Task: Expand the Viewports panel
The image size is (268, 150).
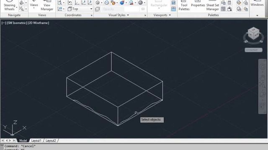Action: pos(162,15)
